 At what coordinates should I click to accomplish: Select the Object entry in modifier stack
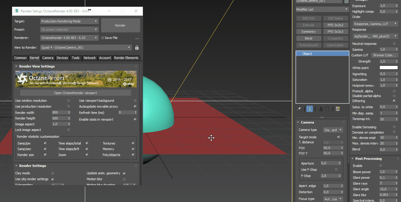322,54
